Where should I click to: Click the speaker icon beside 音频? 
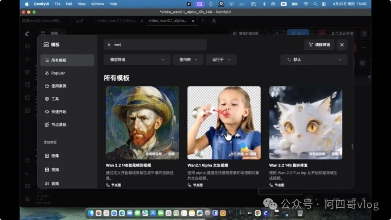(x=47, y=183)
